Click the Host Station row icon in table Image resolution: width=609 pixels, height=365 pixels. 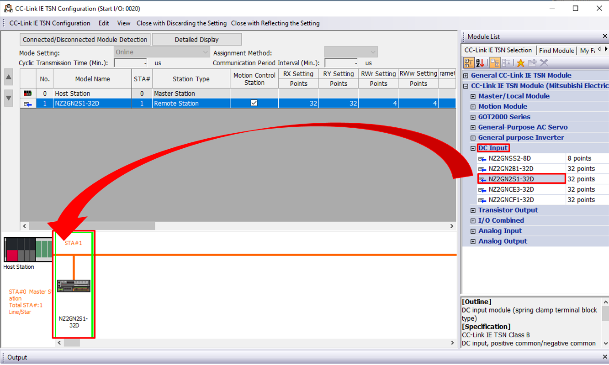point(27,94)
